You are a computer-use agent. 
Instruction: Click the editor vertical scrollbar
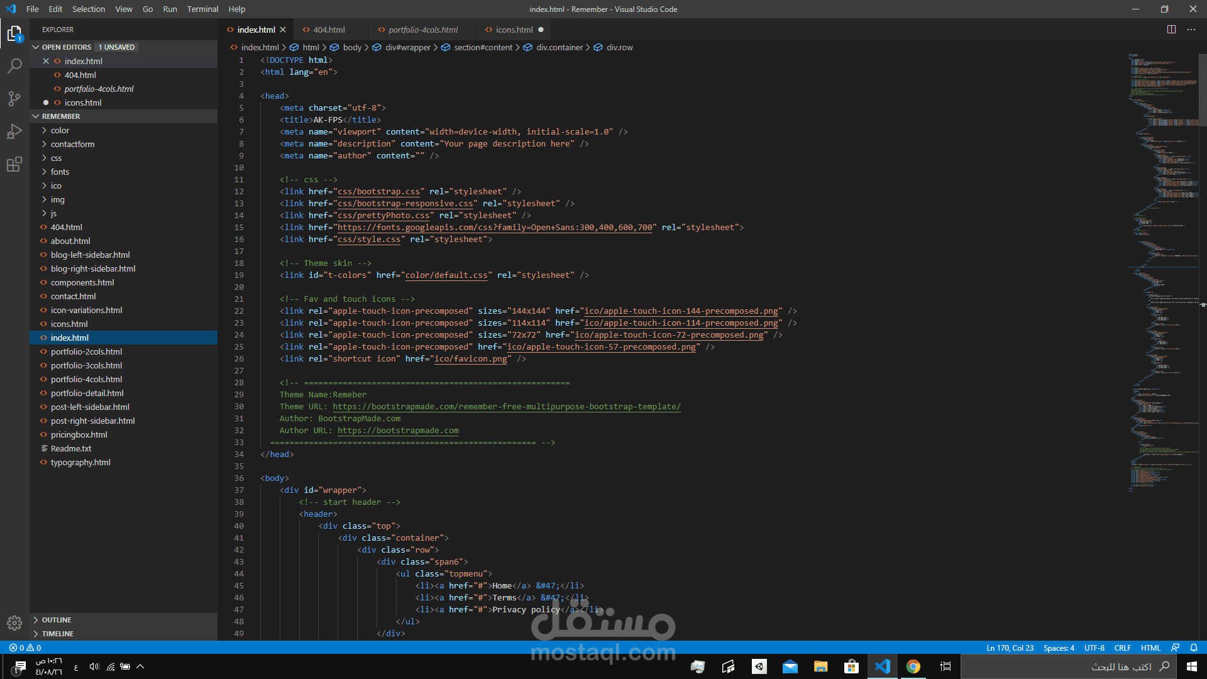(x=1203, y=90)
